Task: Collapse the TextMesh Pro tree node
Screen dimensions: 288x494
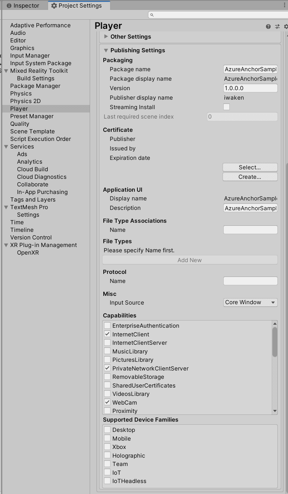Action: [x=6, y=207]
